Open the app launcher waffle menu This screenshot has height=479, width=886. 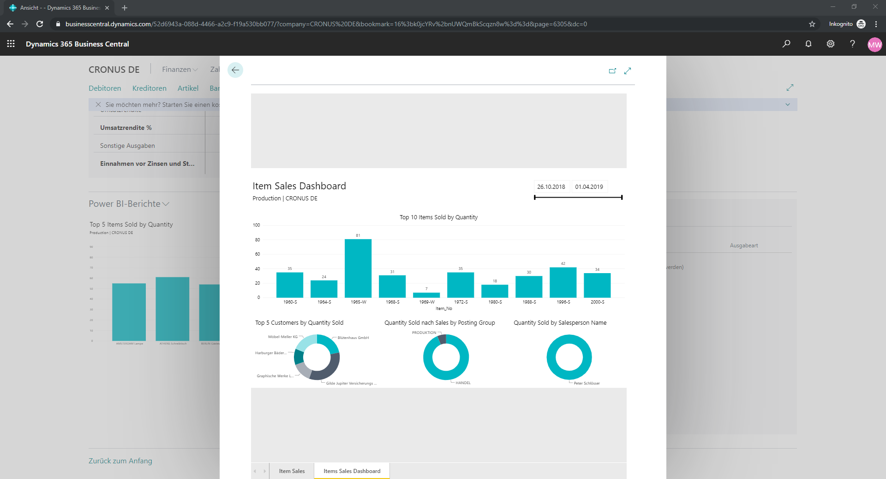pos(11,44)
